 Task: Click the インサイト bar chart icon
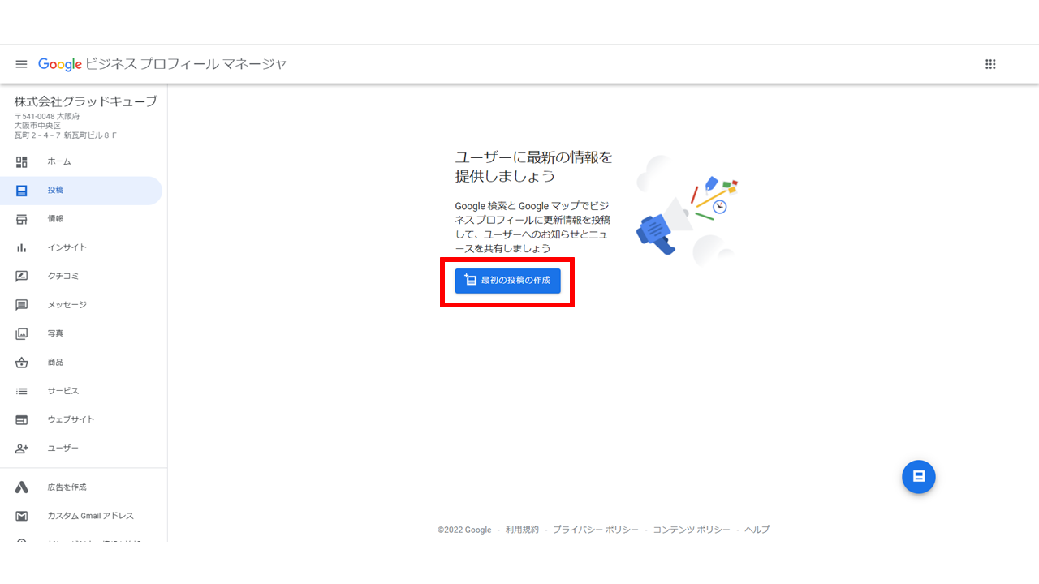(22, 247)
